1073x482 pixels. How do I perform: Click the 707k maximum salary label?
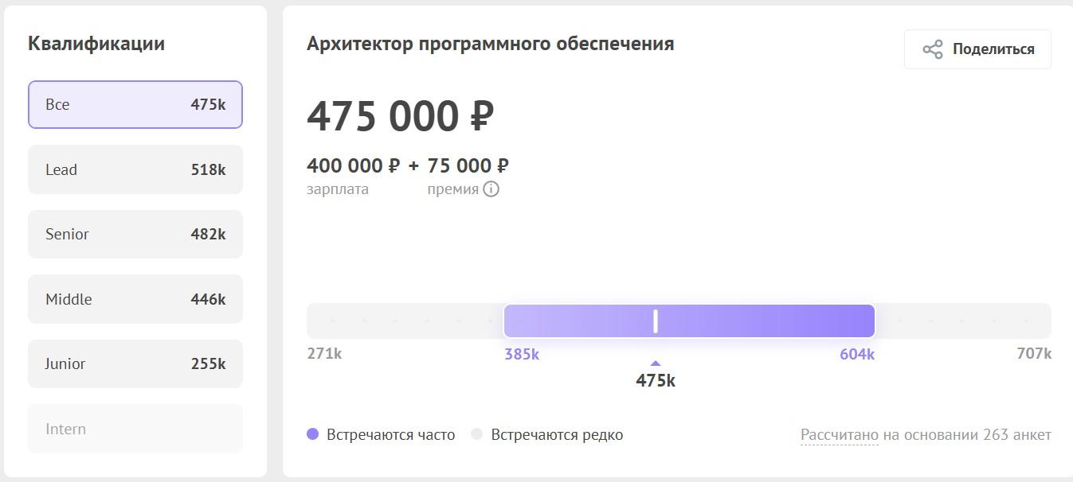pos(1033,353)
